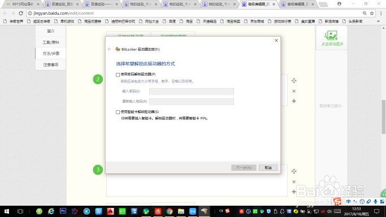Click the site info icon in address bar
The image size is (386, 217).
coord(30,14)
